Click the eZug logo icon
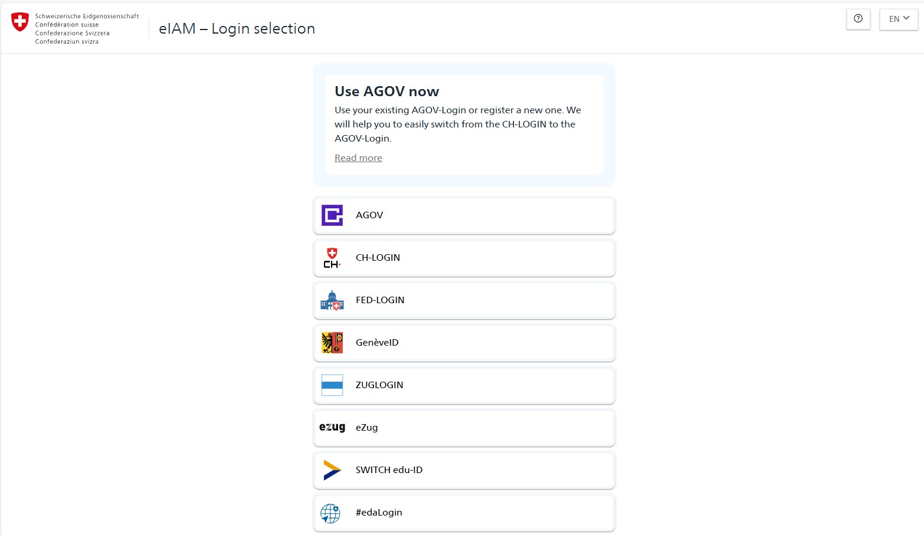 (332, 427)
